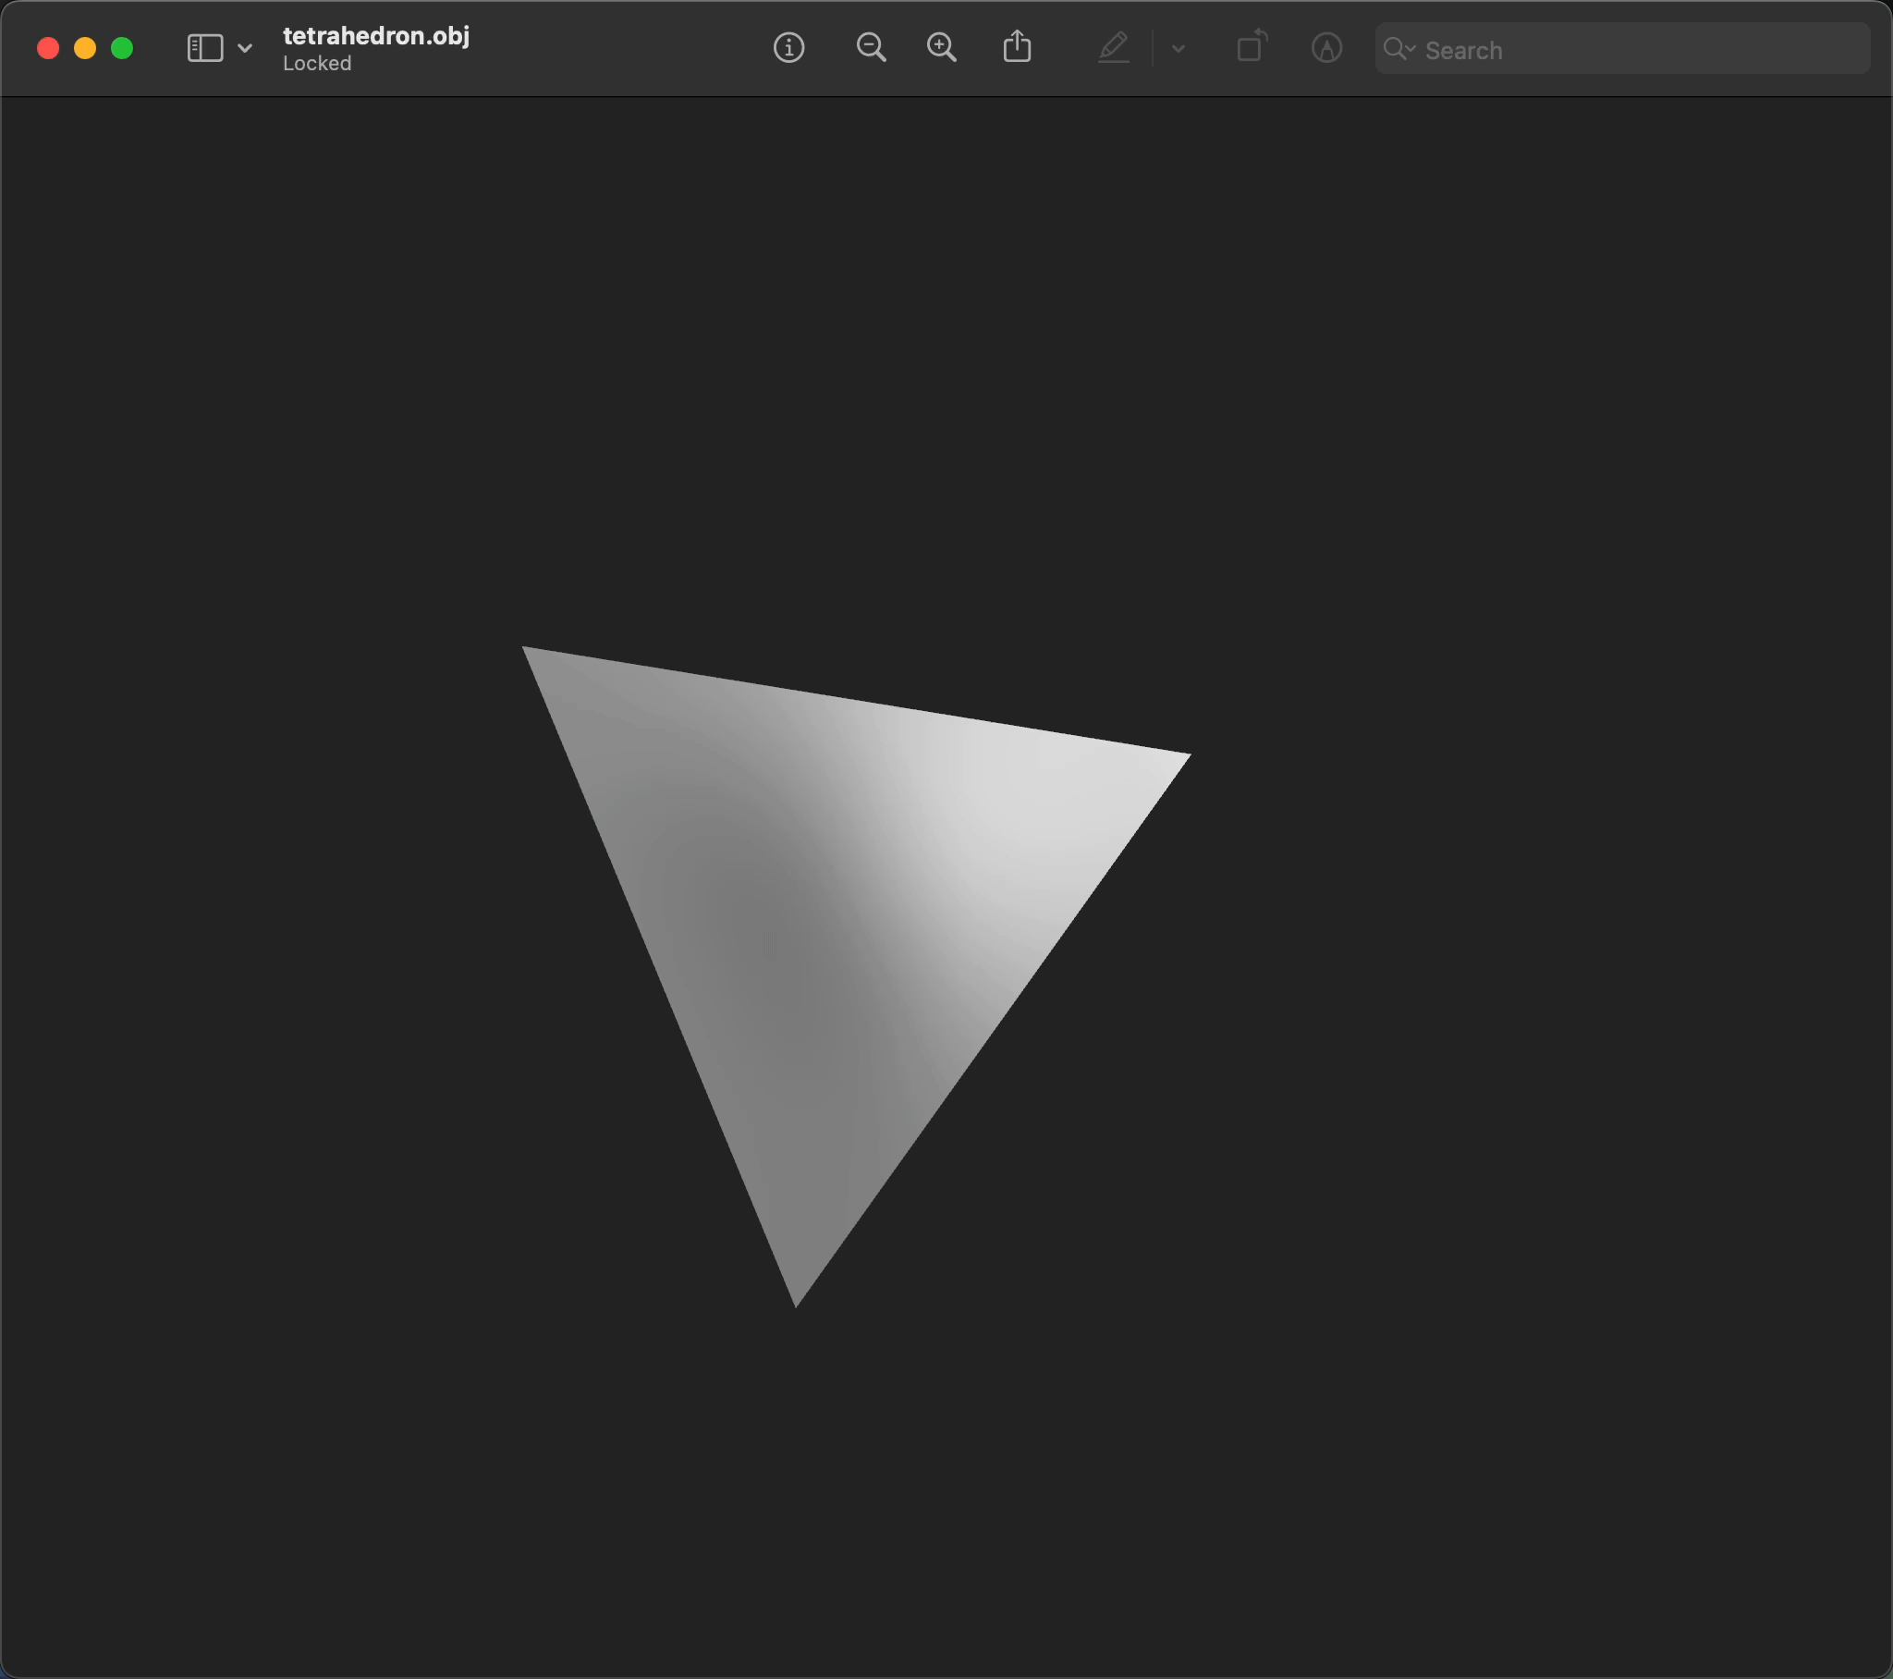Minimize the window with the yellow button
This screenshot has height=1679, width=1893.
point(85,47)
